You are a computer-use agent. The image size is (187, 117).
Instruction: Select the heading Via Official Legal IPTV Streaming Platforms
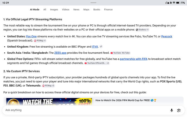[33, 19]
